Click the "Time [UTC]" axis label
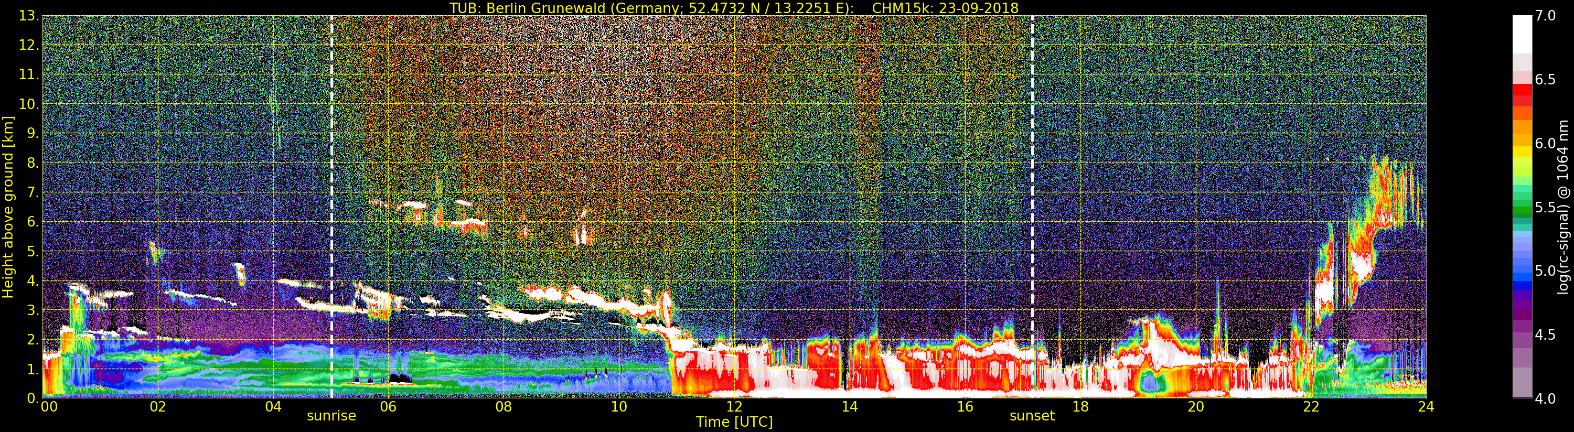 point(734,422)
